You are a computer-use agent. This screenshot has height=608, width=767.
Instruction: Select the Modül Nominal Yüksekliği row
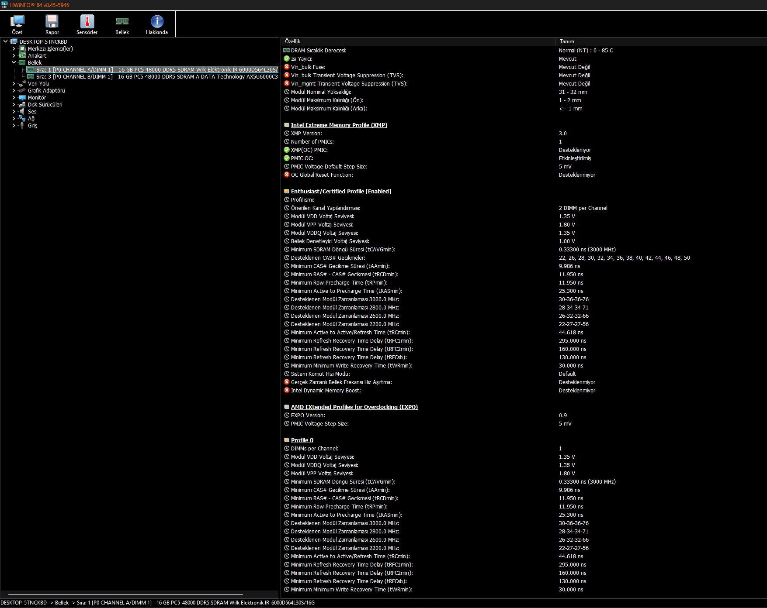pos(524,92)
